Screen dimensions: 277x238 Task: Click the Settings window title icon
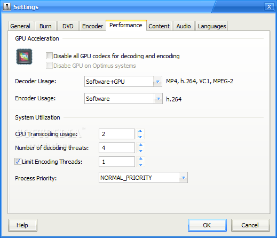tap(7, 7)
